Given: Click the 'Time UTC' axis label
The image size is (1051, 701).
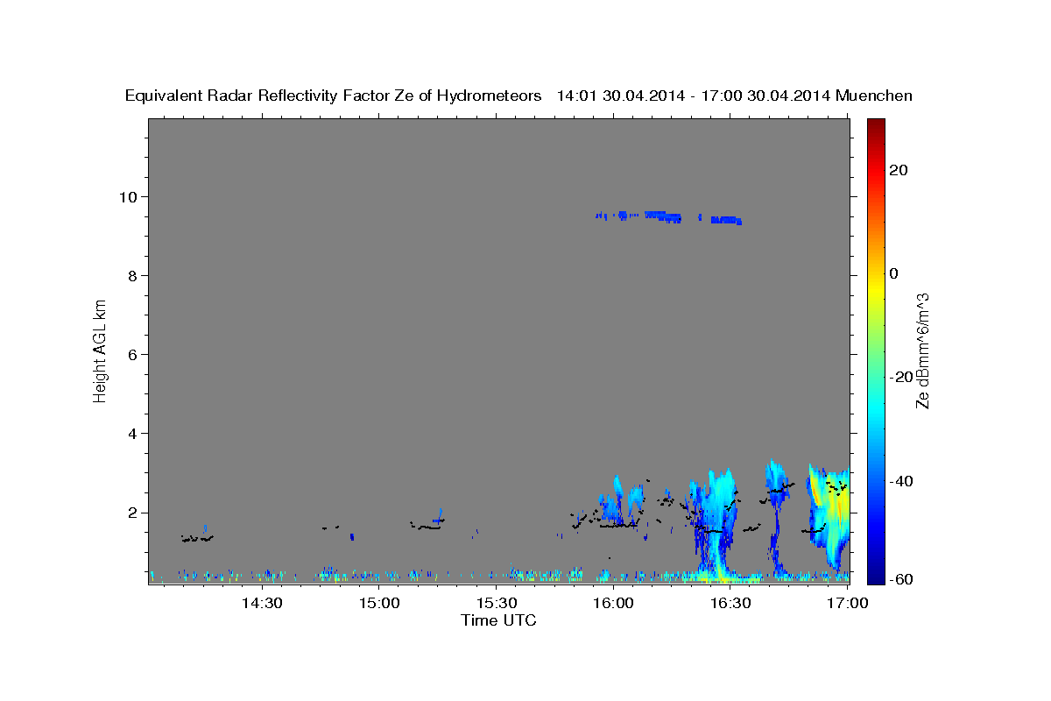Looking at the screenshot, I should [498, 620].
